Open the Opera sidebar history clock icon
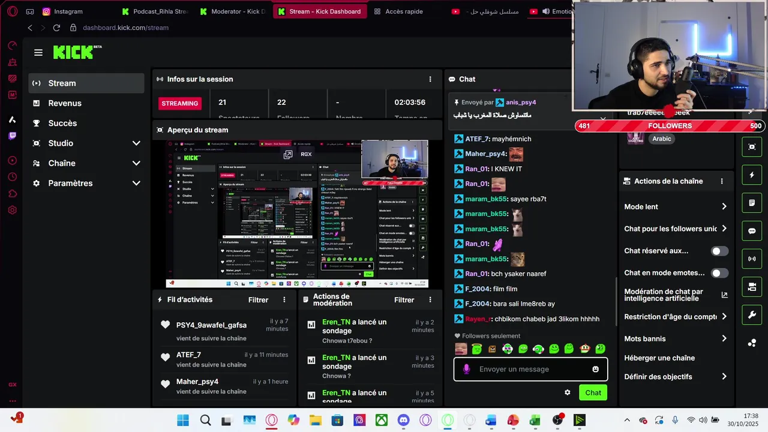Image resolution: width=768 pixels, height=432 pixels. click(12, 177)
